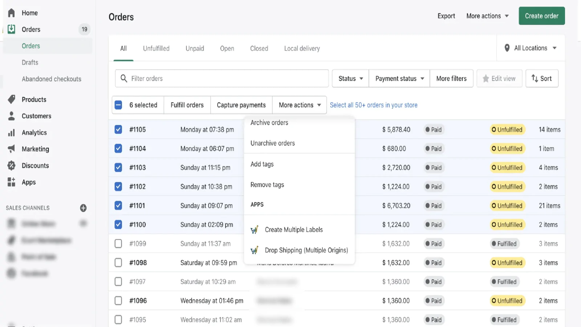Click the Export button
The height and width of the screenshot is (327, 581).
[x=446, y=16]
